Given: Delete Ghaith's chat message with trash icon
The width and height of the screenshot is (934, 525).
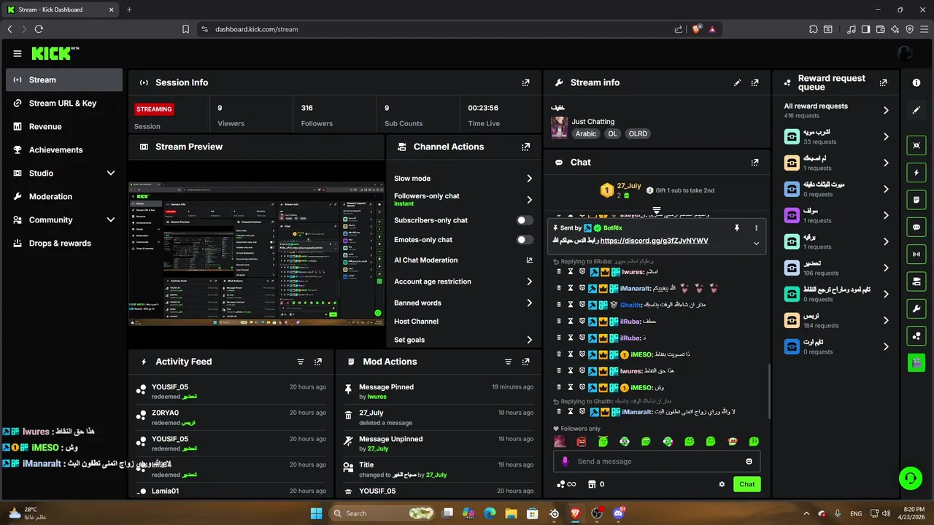Looking at the screenshot, I should coord(559,305).
